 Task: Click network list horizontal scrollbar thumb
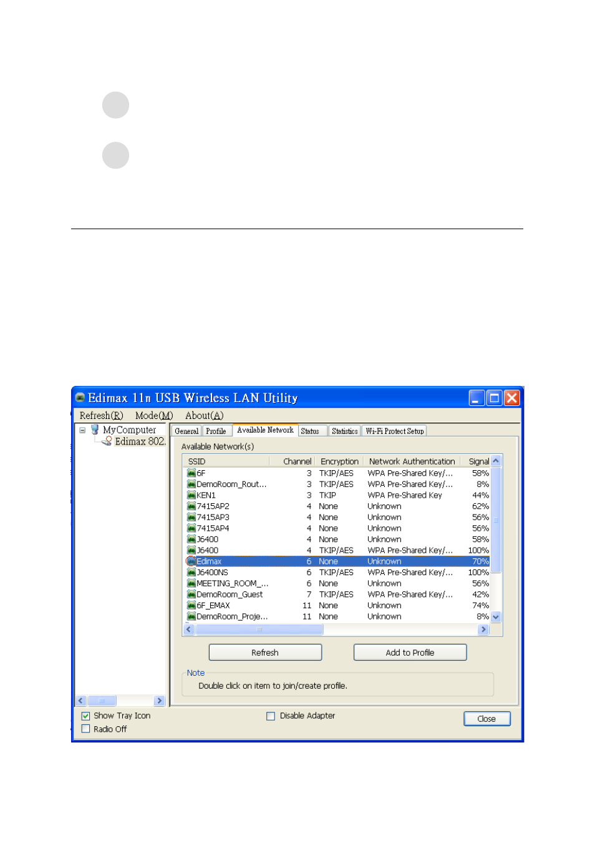259,629
